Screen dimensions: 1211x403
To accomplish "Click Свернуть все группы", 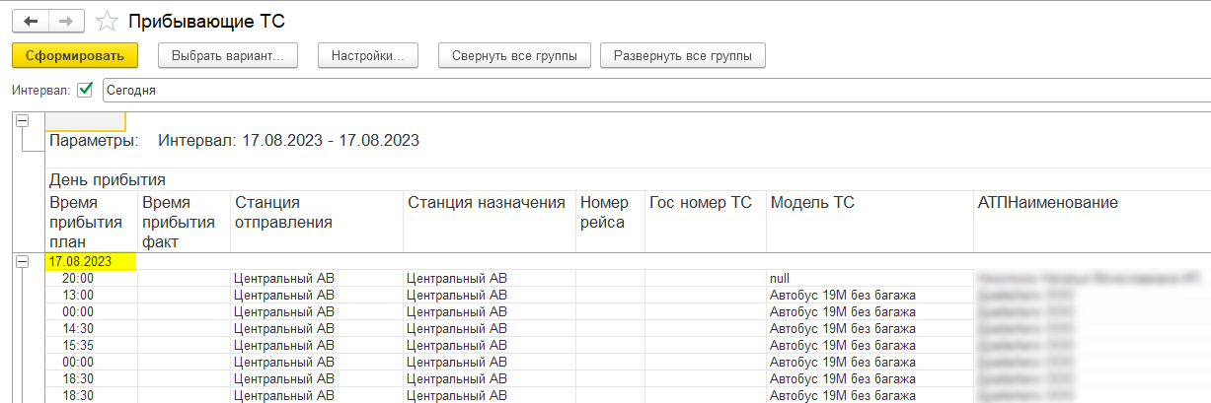I will (x=514, y=56).
